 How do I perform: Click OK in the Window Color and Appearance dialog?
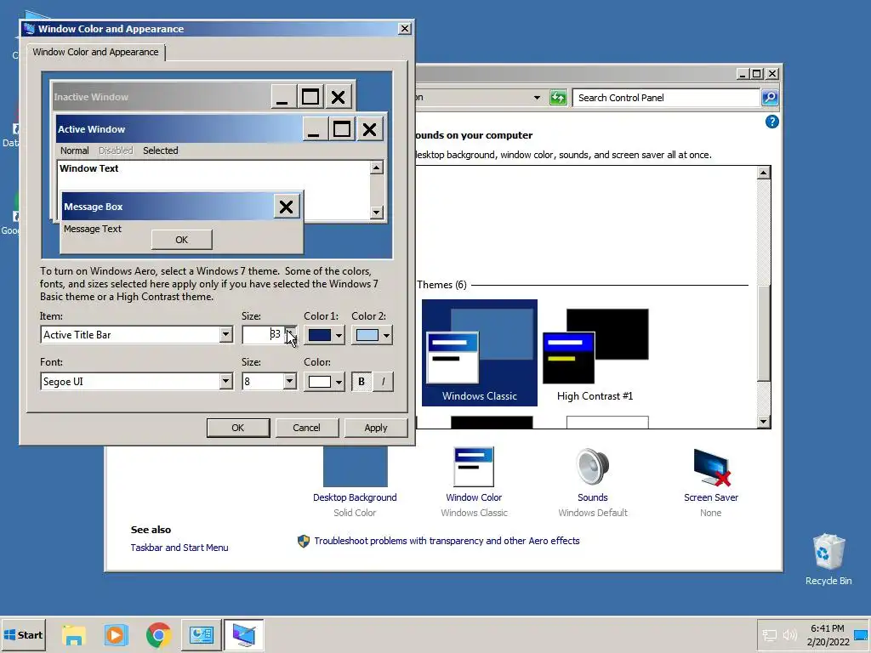(x=238, y=428)
